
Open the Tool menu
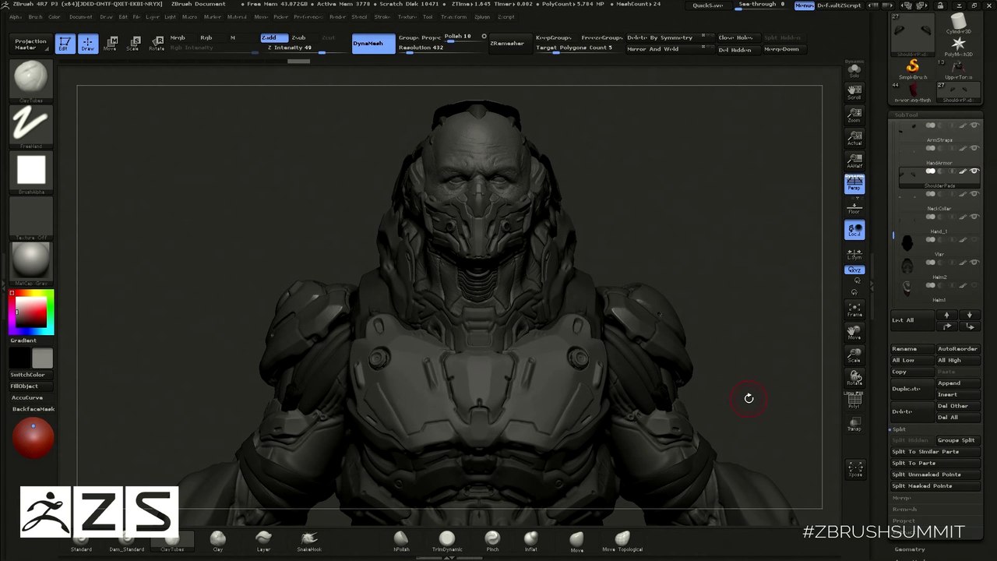428,16
